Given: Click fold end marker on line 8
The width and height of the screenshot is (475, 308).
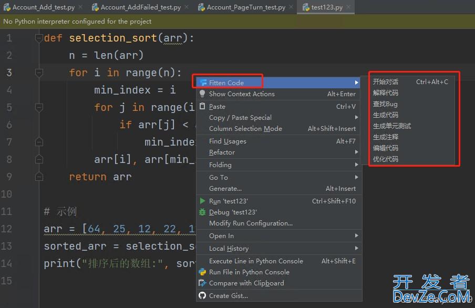Looking at the screenshot, I should (39, 159).
